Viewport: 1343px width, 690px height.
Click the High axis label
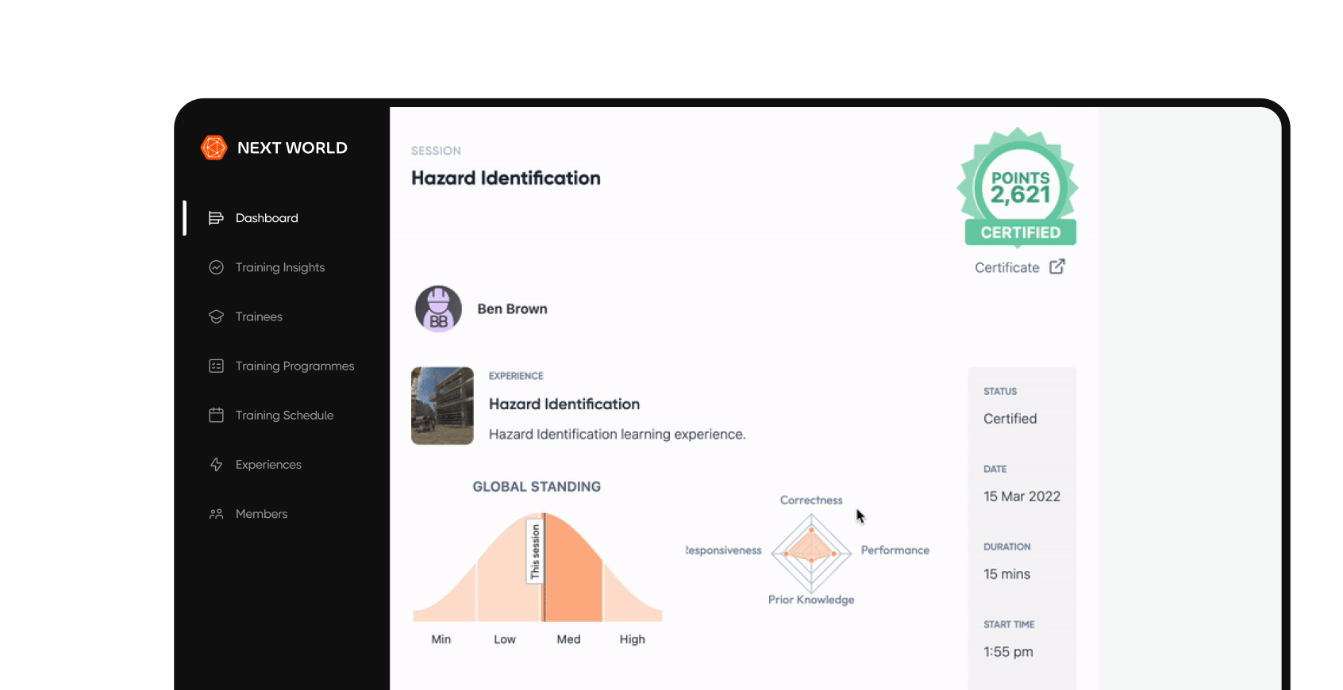click(633, 639)
